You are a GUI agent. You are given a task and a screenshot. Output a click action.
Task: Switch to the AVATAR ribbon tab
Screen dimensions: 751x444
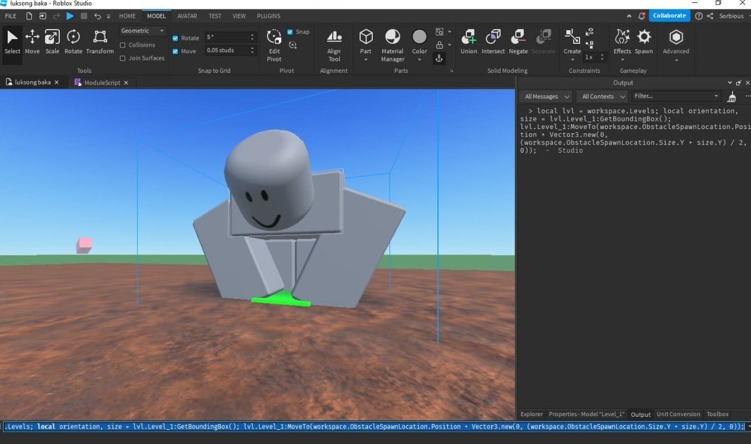point(187,16)
